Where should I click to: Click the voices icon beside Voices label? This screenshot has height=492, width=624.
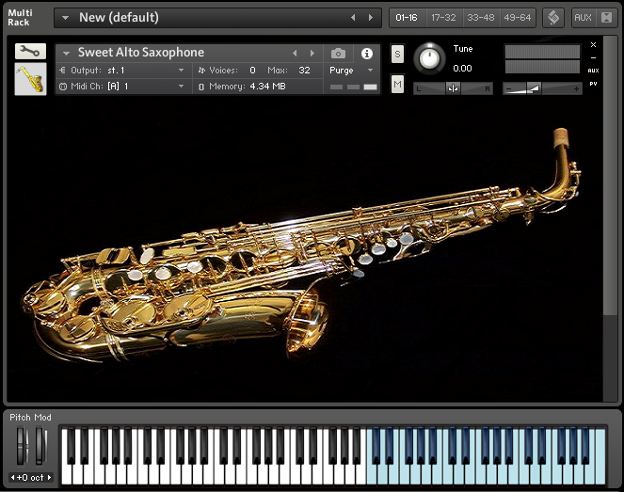click(x=201, y=71)
